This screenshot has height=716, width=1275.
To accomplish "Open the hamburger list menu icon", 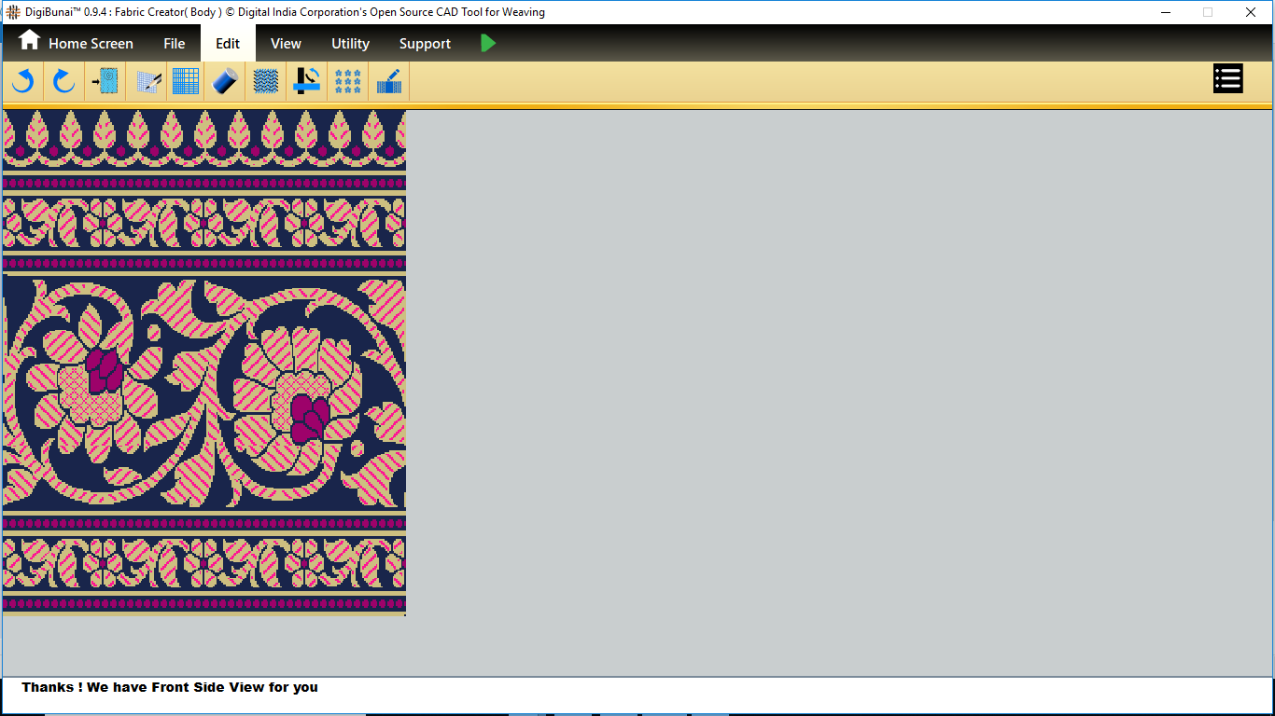I will [1227, 79].
